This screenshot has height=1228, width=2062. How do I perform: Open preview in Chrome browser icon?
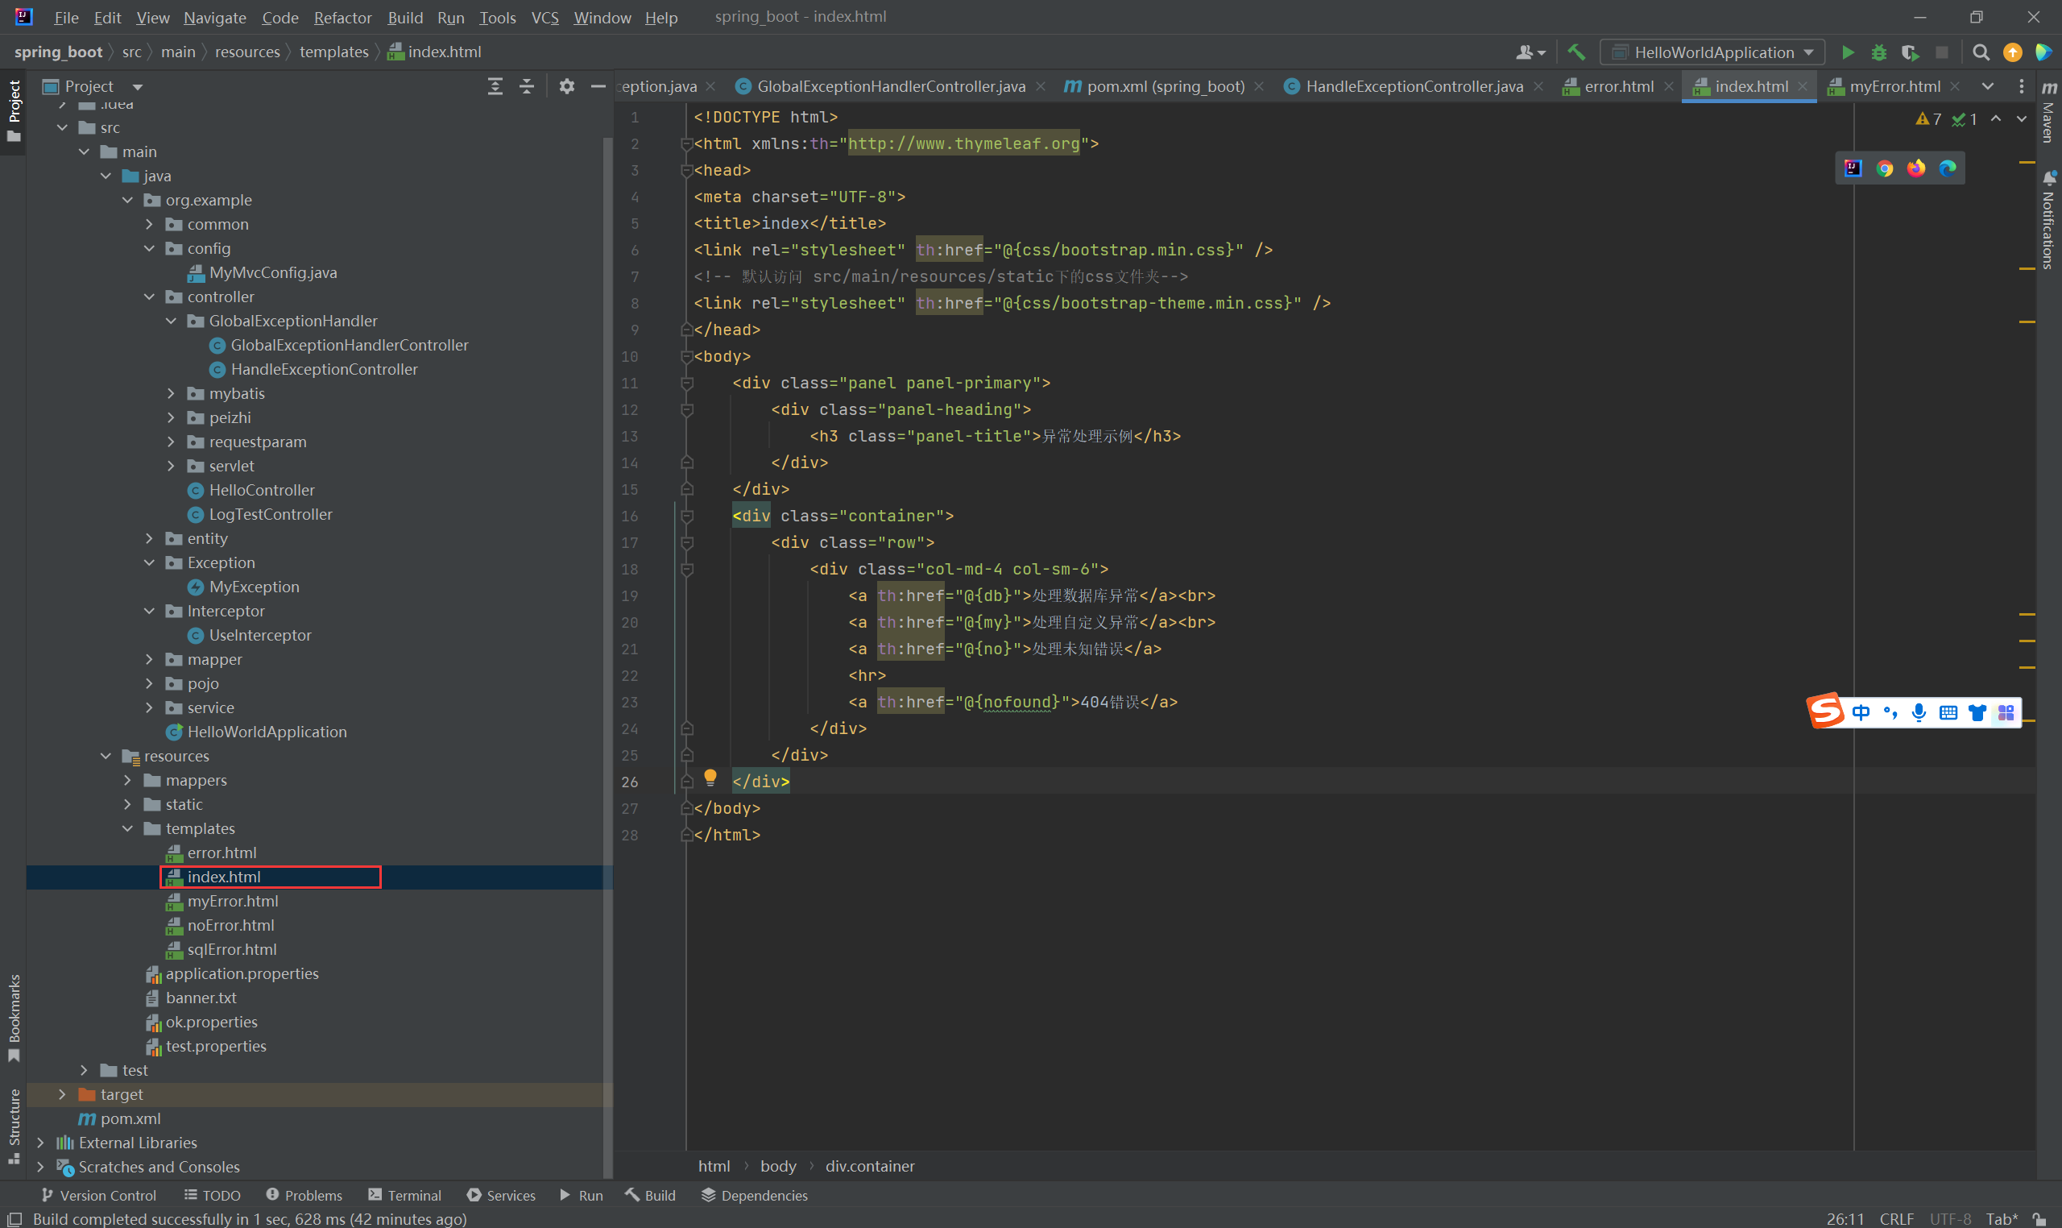point(1884,168)
